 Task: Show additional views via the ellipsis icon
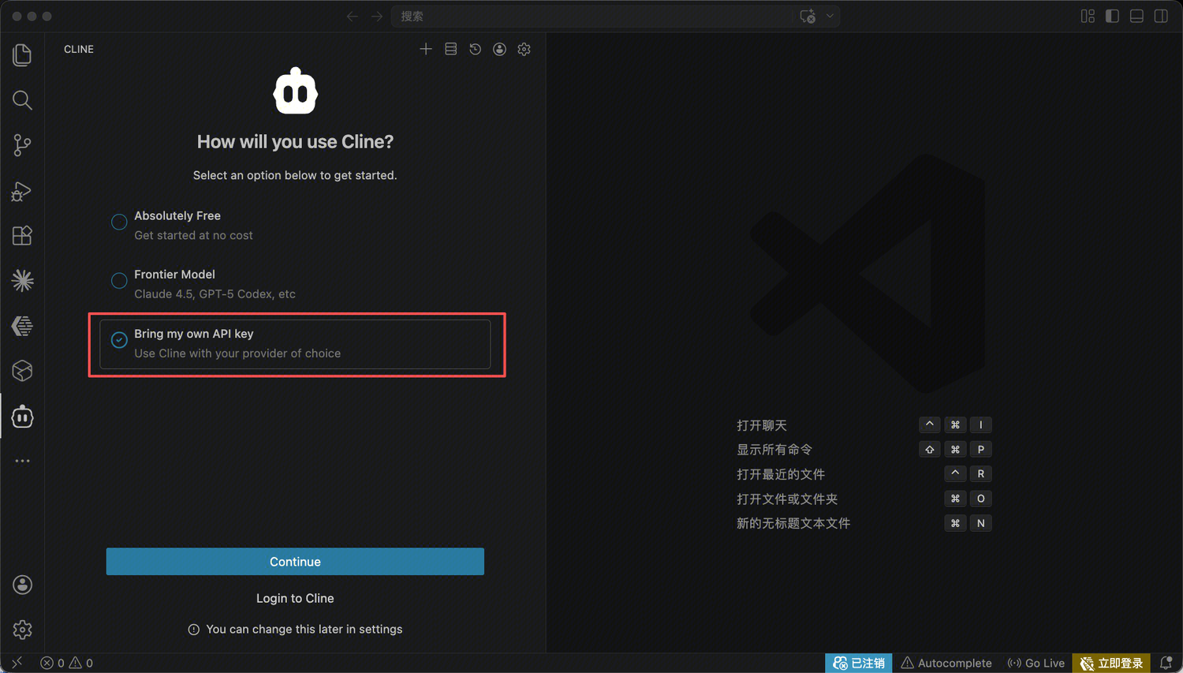(22, 461)
